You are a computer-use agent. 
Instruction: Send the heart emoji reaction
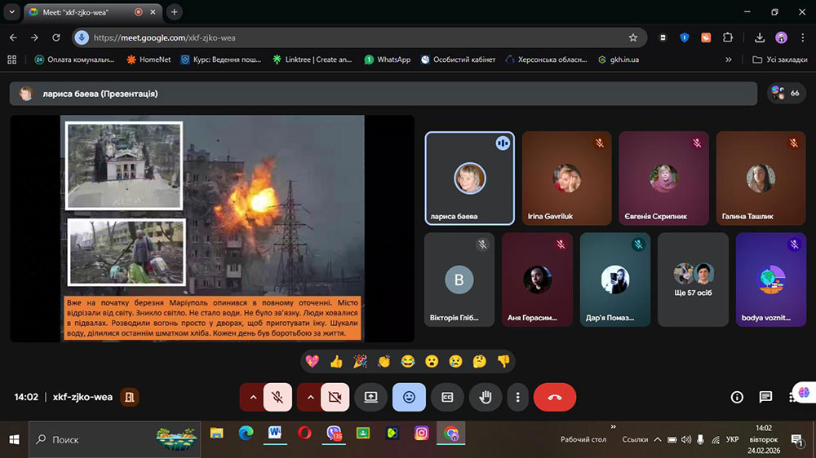coord(312,361)
